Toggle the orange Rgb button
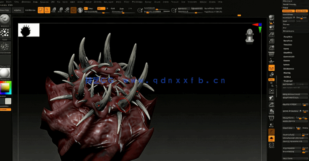 click(101, 8)
